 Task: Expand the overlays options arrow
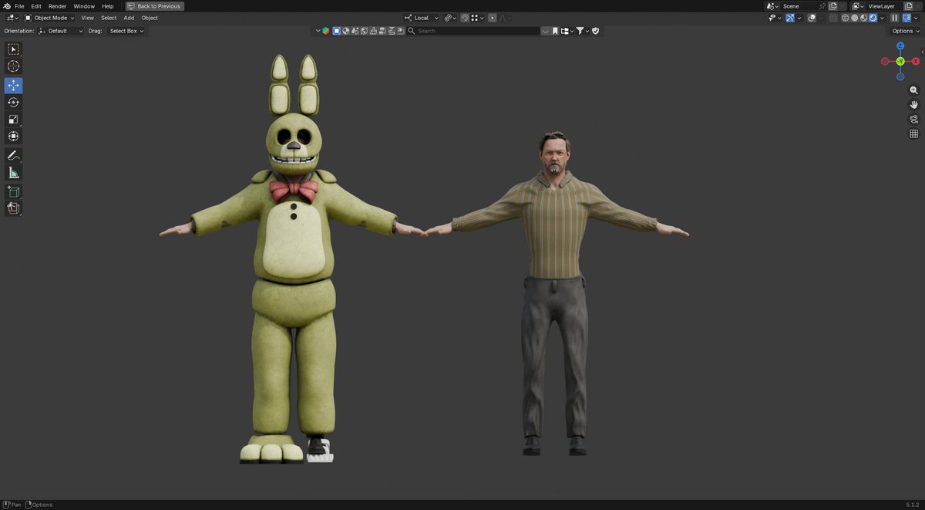click(820, 18)
